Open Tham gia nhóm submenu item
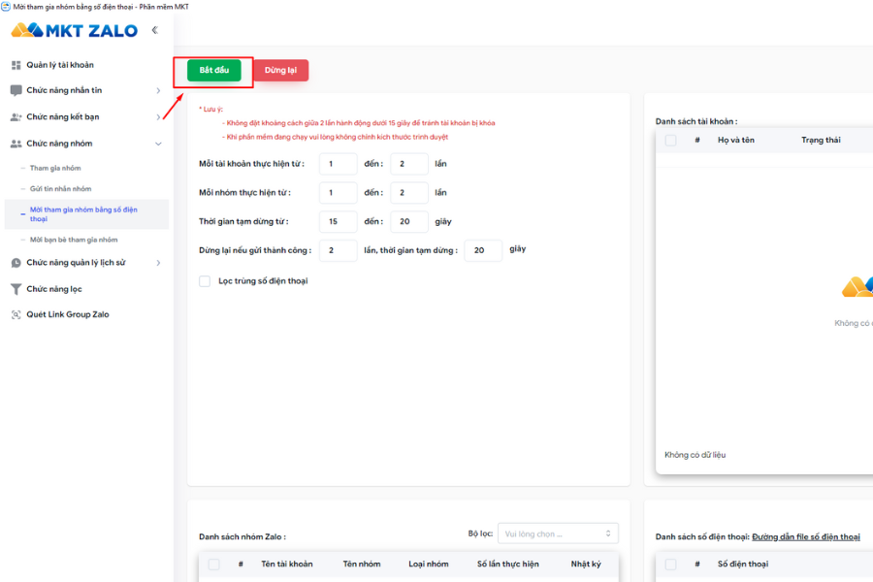The image size is (873, 582). pyautogui.click(x=55, y=168)
